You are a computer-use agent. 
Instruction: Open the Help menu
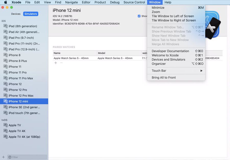click(168, 2)
